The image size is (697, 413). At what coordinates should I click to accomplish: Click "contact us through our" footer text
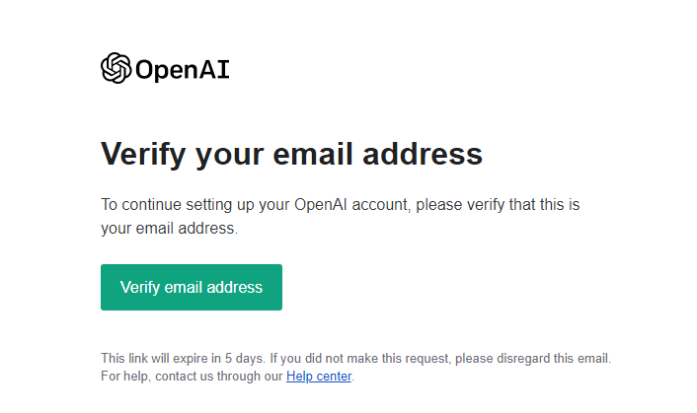point(217,376)
